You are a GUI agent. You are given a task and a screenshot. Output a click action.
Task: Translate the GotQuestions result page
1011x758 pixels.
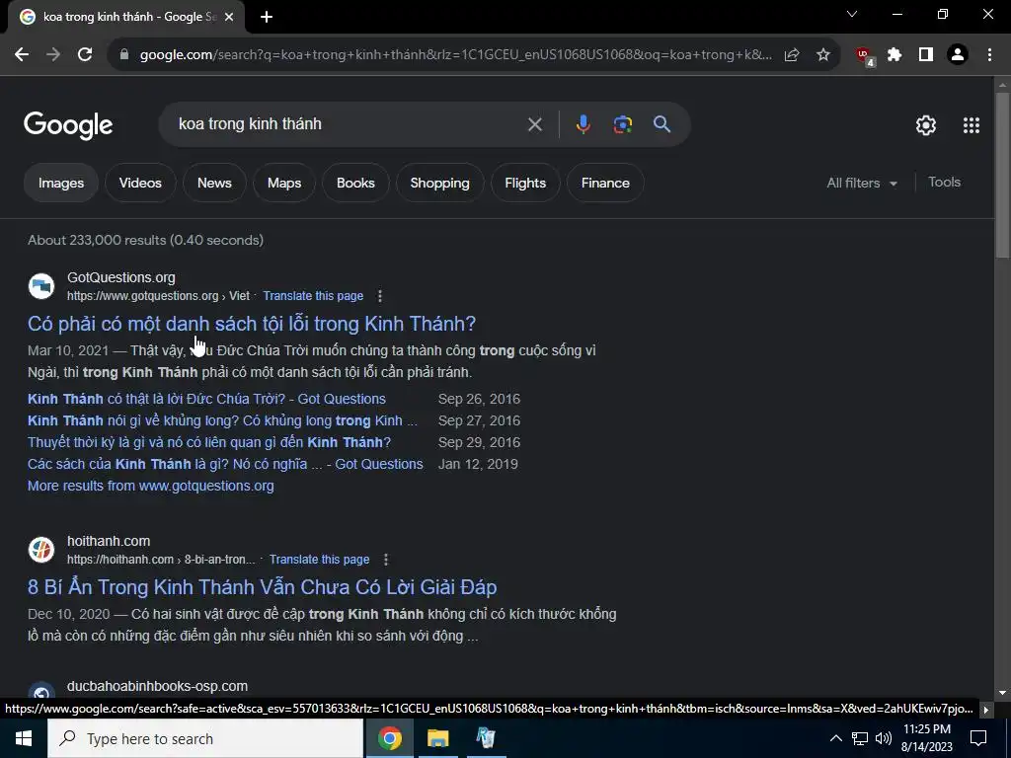(x=313, y=296)
